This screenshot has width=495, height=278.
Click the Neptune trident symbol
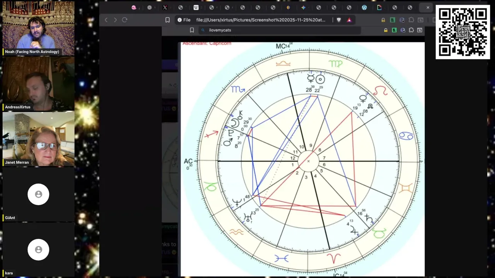point(237,202)
